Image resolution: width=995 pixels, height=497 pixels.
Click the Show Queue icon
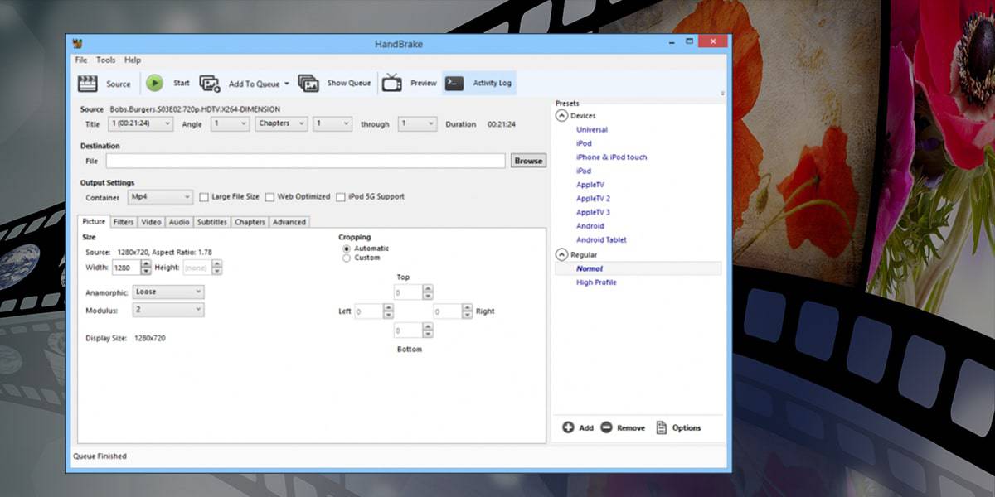tap(308, 83)
